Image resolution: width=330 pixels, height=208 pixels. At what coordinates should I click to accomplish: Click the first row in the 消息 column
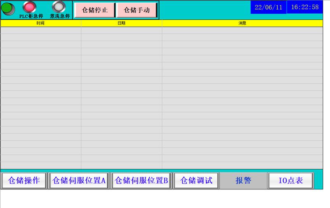pyautogui.click(x=242, y=30)
